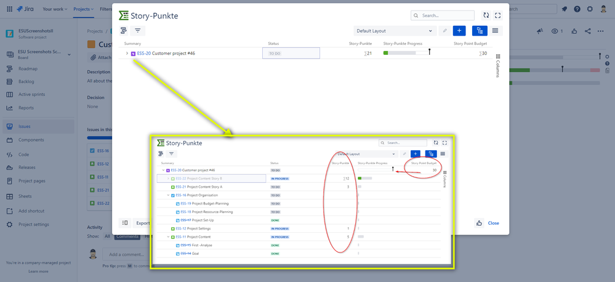Click the TO DO status cell of ESS-20
Image resolution: width=615 pixels, height=282 pixels.
point(291,54)
